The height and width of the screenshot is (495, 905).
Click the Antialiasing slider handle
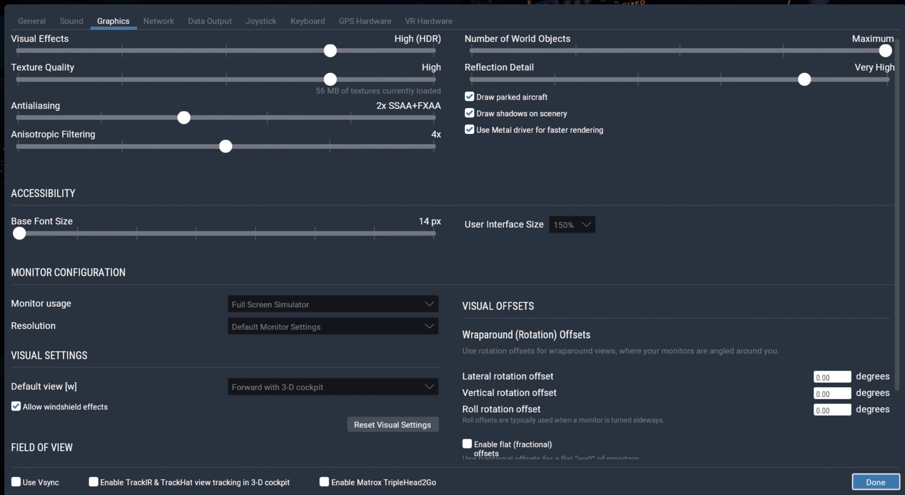coord(184,118)
